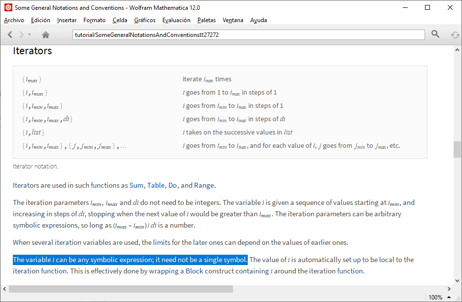The height and width of the screenshot is (302, 462).
Task: Open the Insertar menu
Action: (67, 20)
